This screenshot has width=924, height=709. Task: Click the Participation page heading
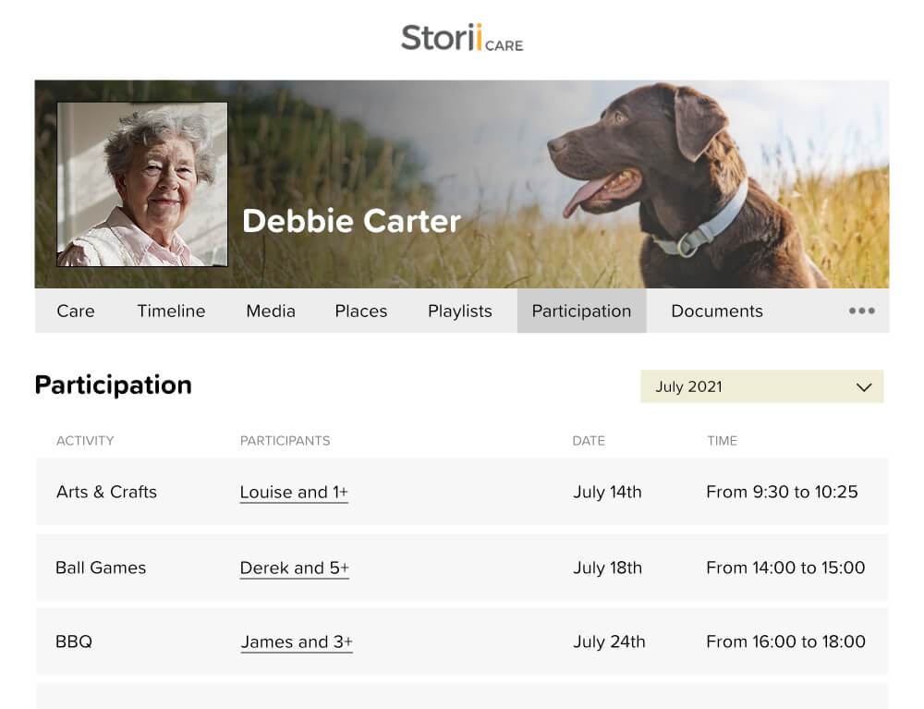(113, 385)
